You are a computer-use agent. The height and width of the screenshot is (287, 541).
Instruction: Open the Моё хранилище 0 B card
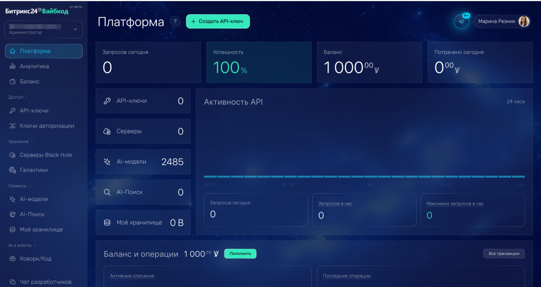[143, 223]
